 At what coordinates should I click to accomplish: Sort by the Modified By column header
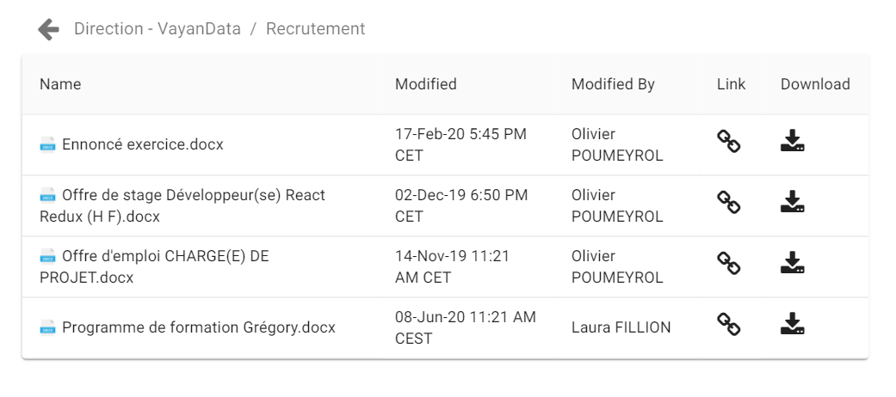click(x=613, y=84)
